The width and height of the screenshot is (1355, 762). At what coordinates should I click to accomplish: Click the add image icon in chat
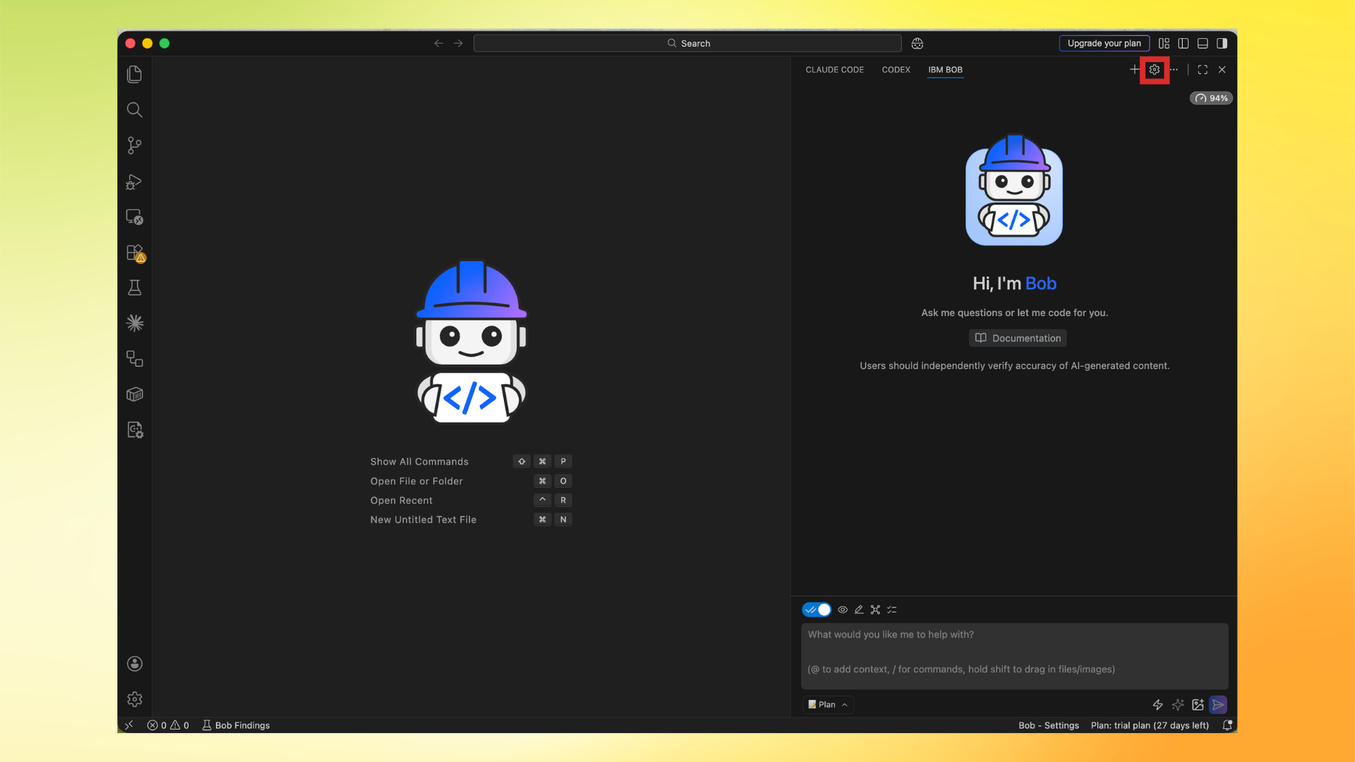coord(1198,704)
